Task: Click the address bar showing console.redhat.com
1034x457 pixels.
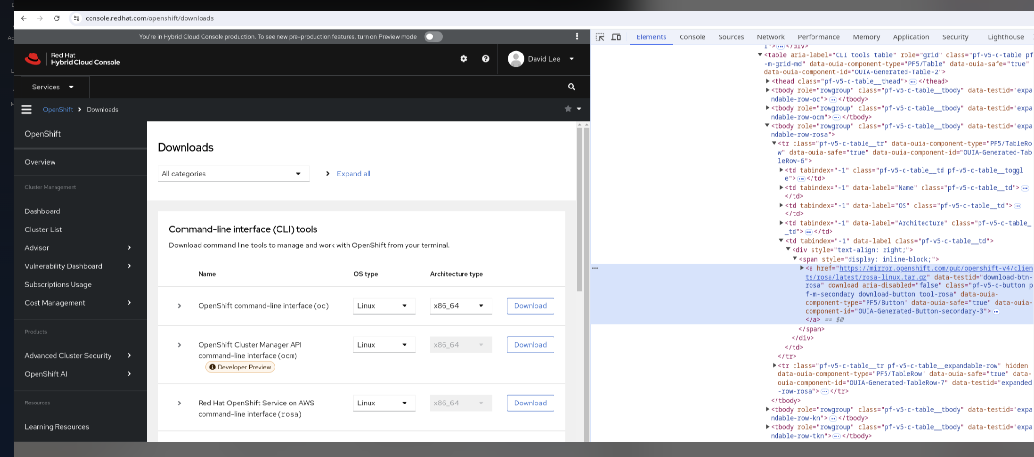Action: [x=149, y=18]
